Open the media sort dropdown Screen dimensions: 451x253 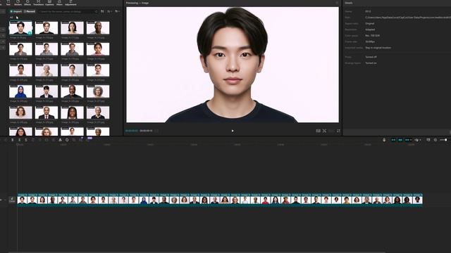pos(109,11)
